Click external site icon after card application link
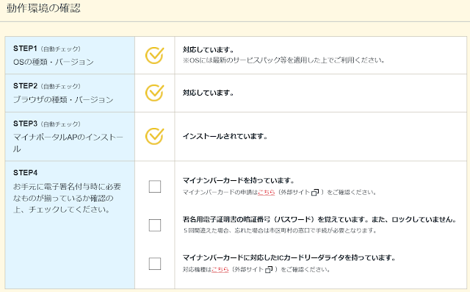The width and height of the screenshot is (470, 292). tap(315, 193)
